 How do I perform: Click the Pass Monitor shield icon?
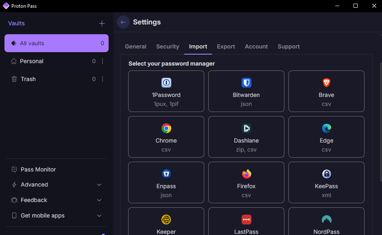click(14, 169)
